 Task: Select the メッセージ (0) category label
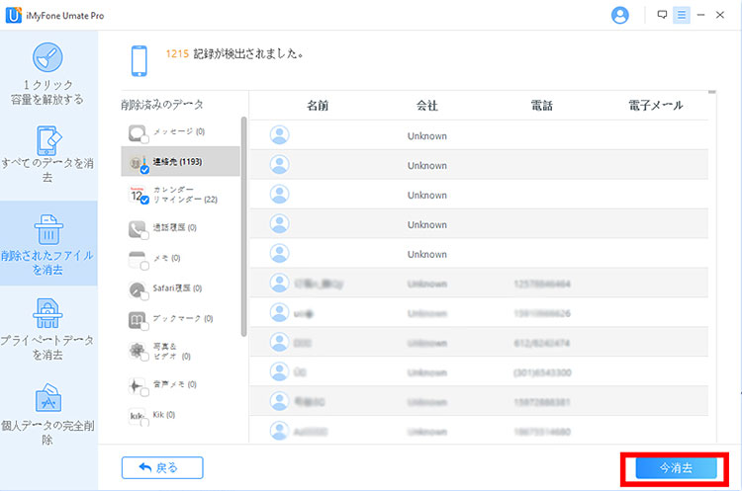179,131
